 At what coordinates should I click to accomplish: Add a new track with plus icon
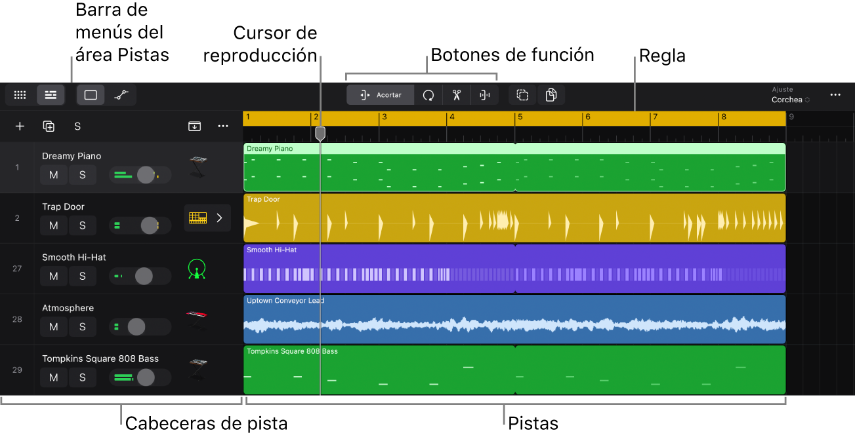(20, 126)
